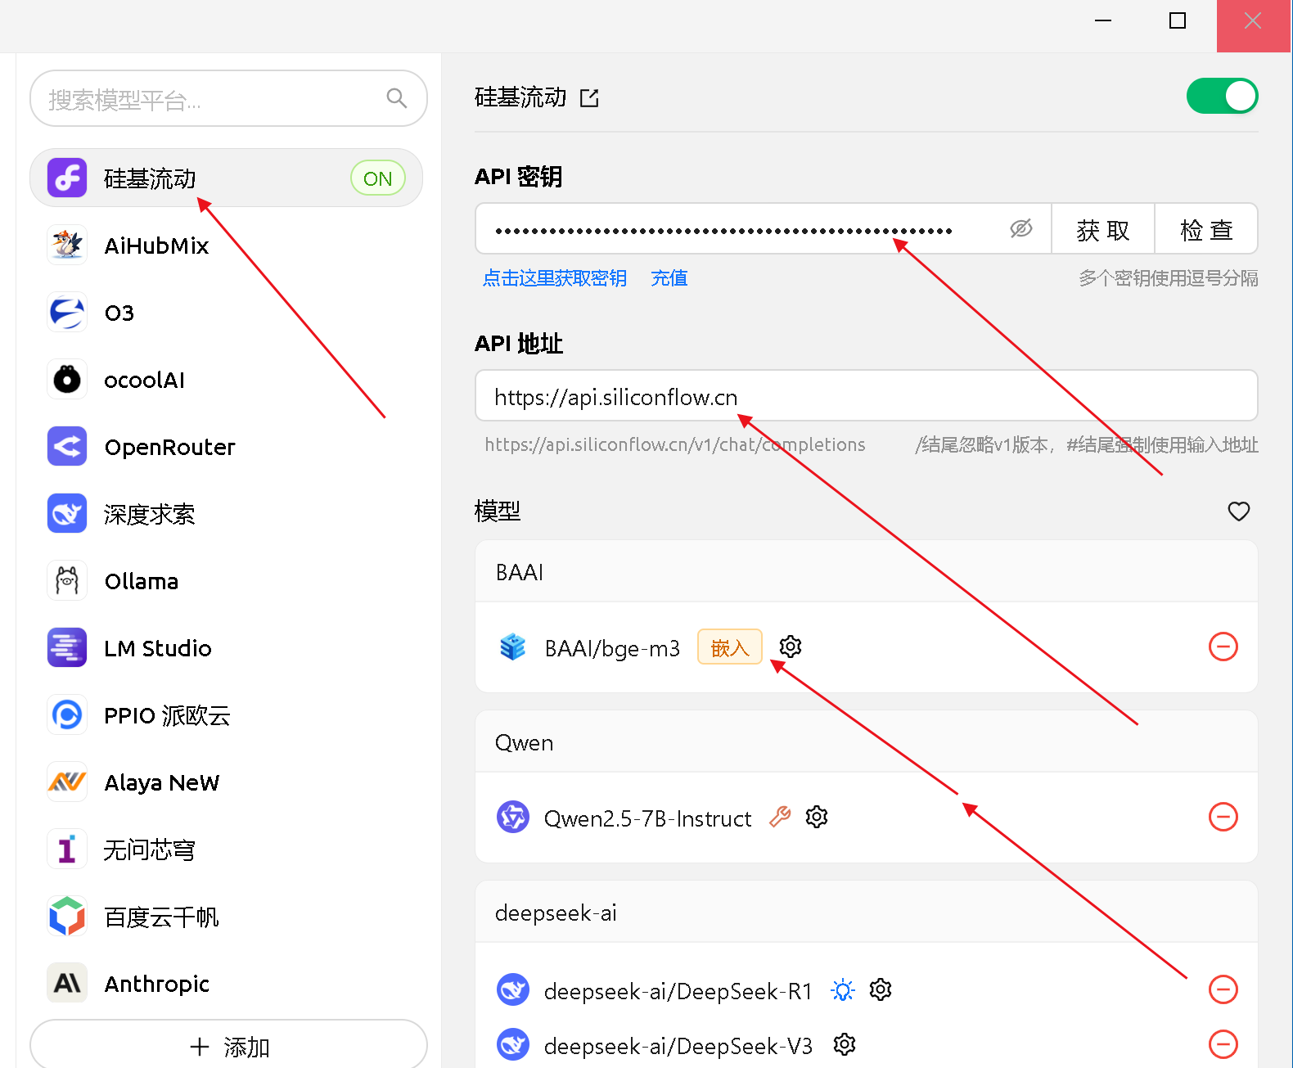This screenshot has height=1068, width=1293.
Task: Select OpenRouter provider in sidebar
Action: point(226,446)
